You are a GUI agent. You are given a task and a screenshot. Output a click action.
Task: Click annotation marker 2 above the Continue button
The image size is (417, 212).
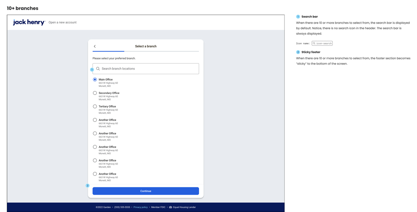[x=87, y=186]
